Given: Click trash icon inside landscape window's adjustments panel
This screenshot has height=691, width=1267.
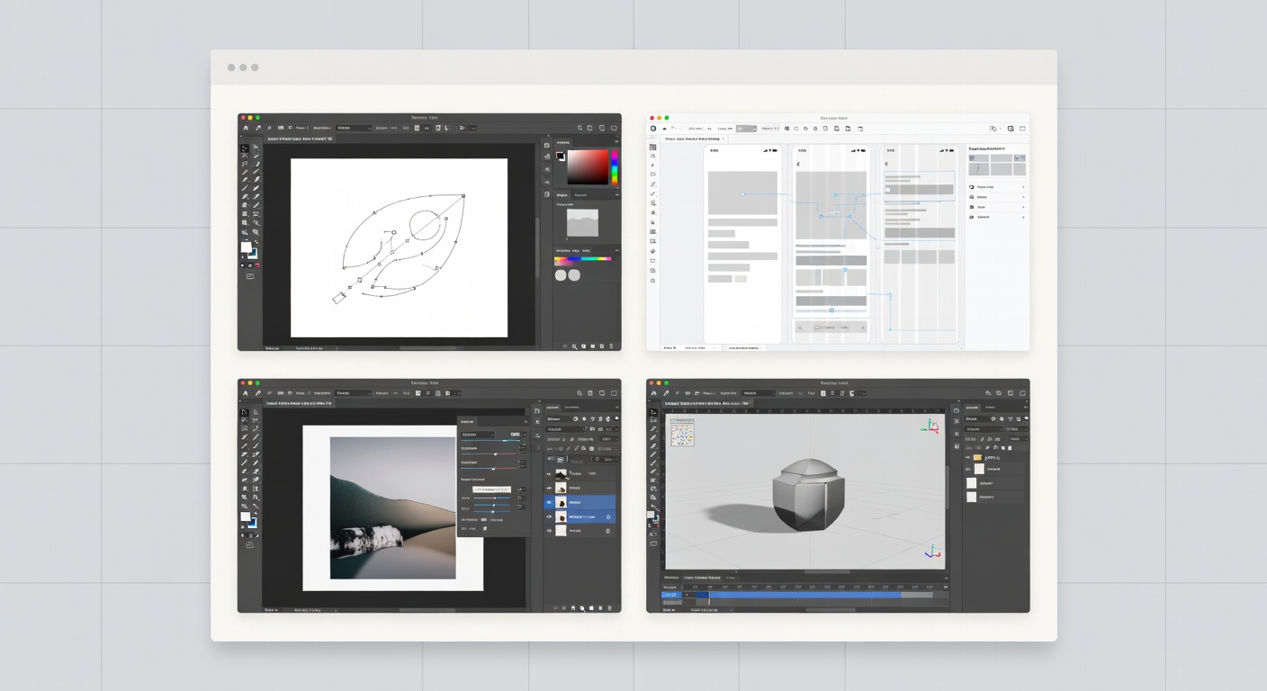Looking at the screenshot, I should pyautogui.click(x=485, y=528).
